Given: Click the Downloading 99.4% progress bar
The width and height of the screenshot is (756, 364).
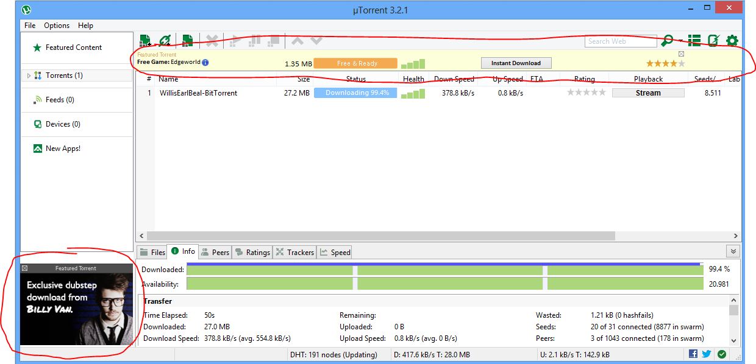Looking at the screenshot, I should 355,93.
